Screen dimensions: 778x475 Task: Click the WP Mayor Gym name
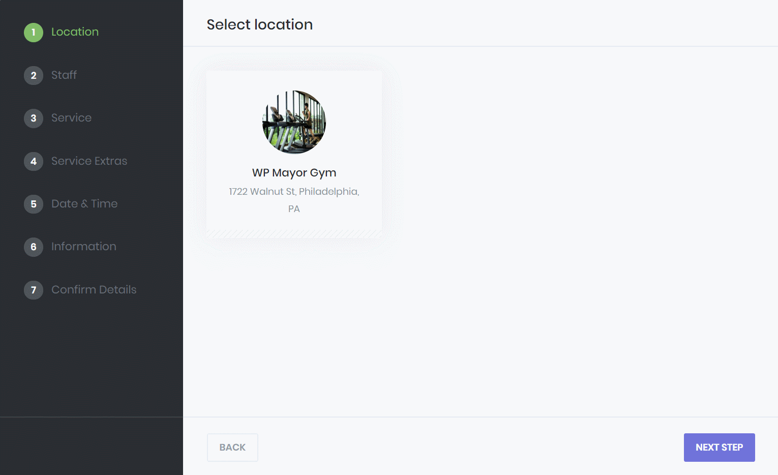pos(294,173)
